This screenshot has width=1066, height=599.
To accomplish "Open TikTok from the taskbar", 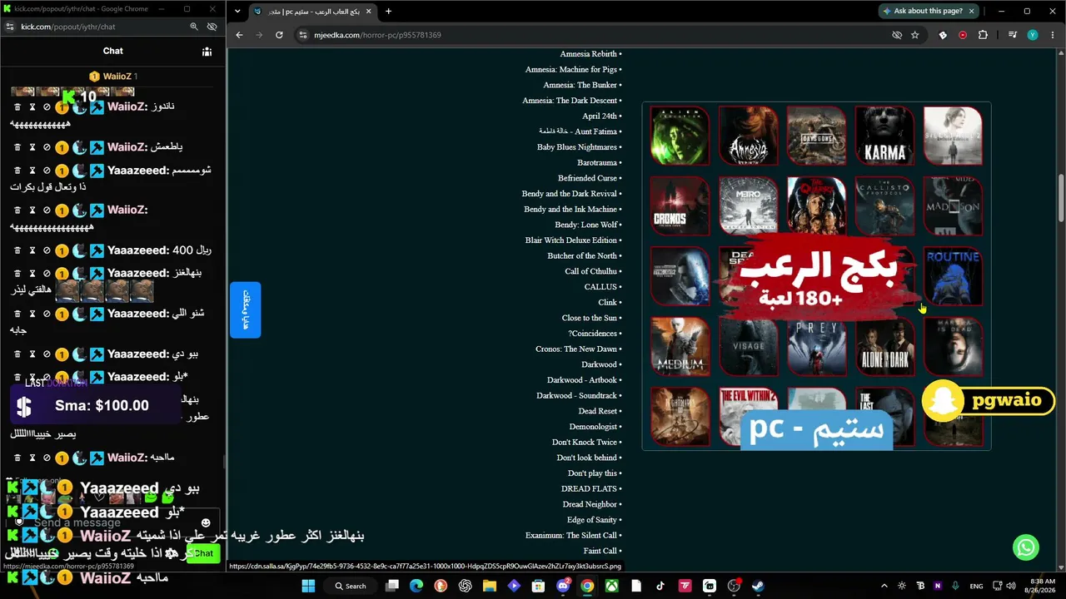I will [660, 586].
